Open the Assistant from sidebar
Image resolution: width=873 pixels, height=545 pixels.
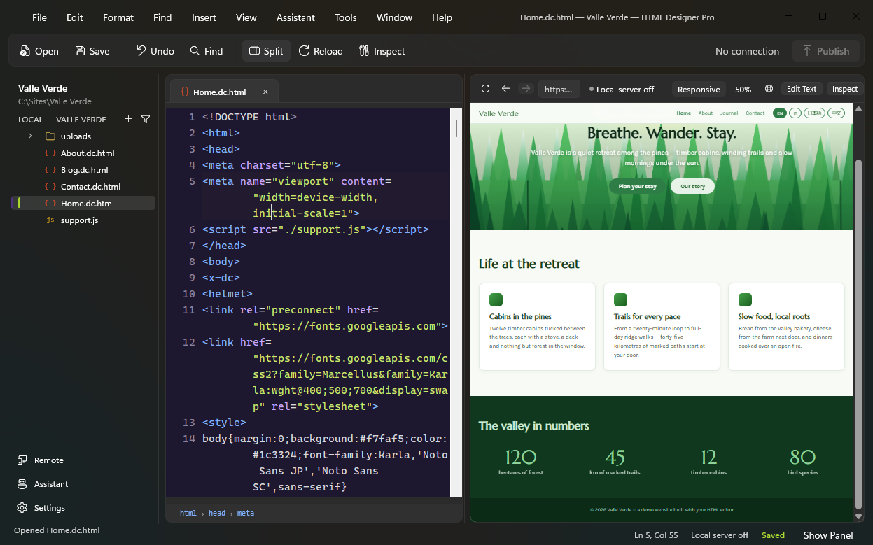[43, 483]
